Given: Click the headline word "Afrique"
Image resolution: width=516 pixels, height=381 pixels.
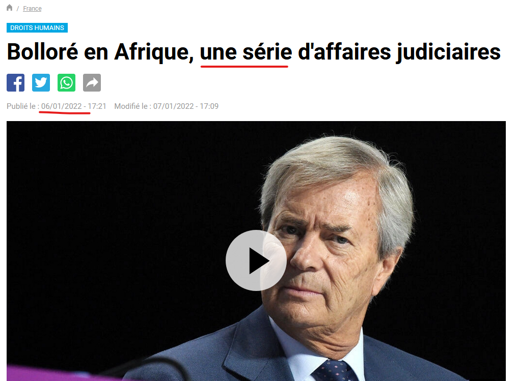Looking at the screenshot, I should pyautogui.click(x=154, y=52).
